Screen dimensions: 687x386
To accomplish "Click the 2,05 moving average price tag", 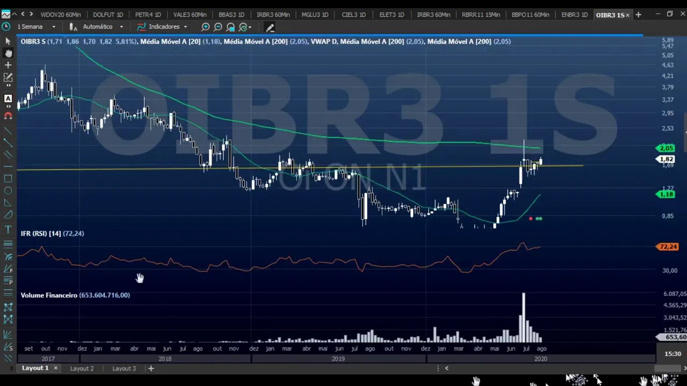I will click(x=666, y=148).
